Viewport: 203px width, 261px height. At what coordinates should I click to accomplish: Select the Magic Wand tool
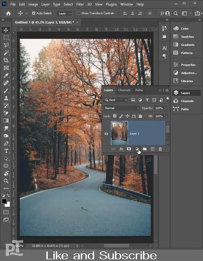point(6,53)
